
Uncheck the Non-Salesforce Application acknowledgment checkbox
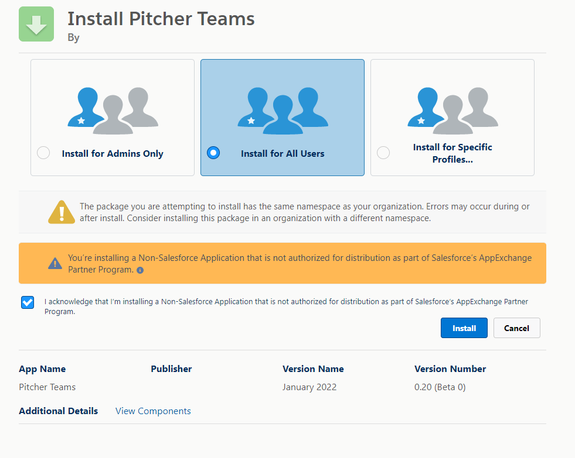(27, 302)
